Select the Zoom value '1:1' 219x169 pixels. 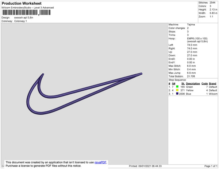click(211, 17)
